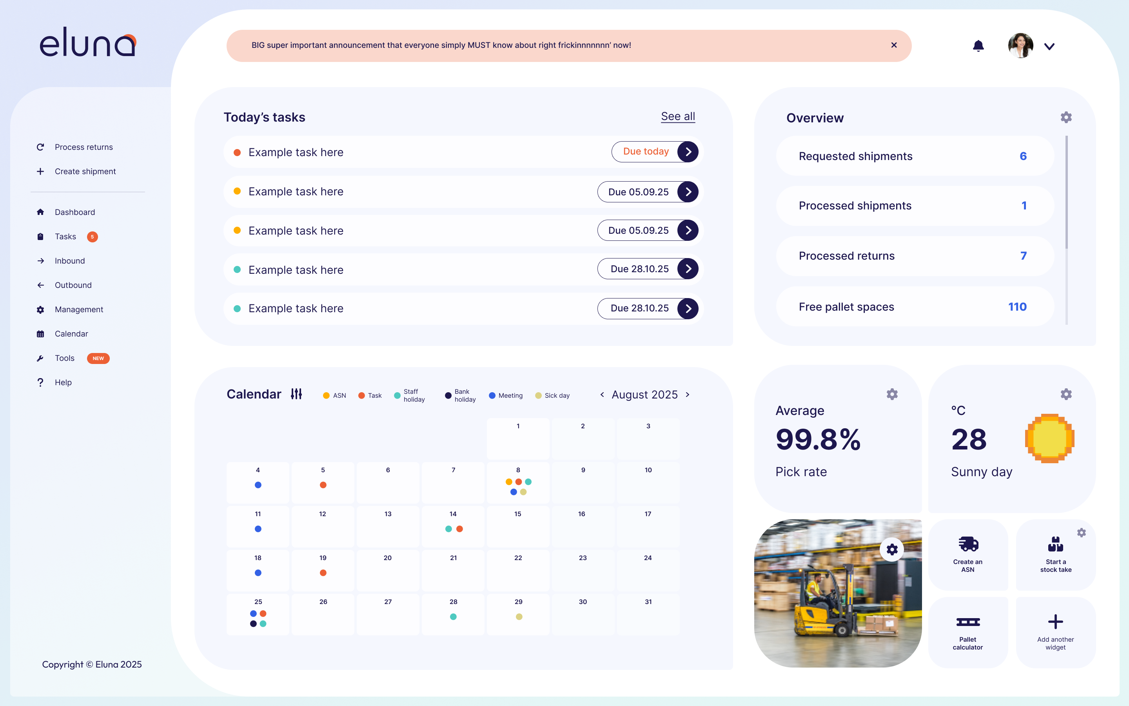
Task: Open the calendar filter sliders icon
Action: click(x=296, y=394)
